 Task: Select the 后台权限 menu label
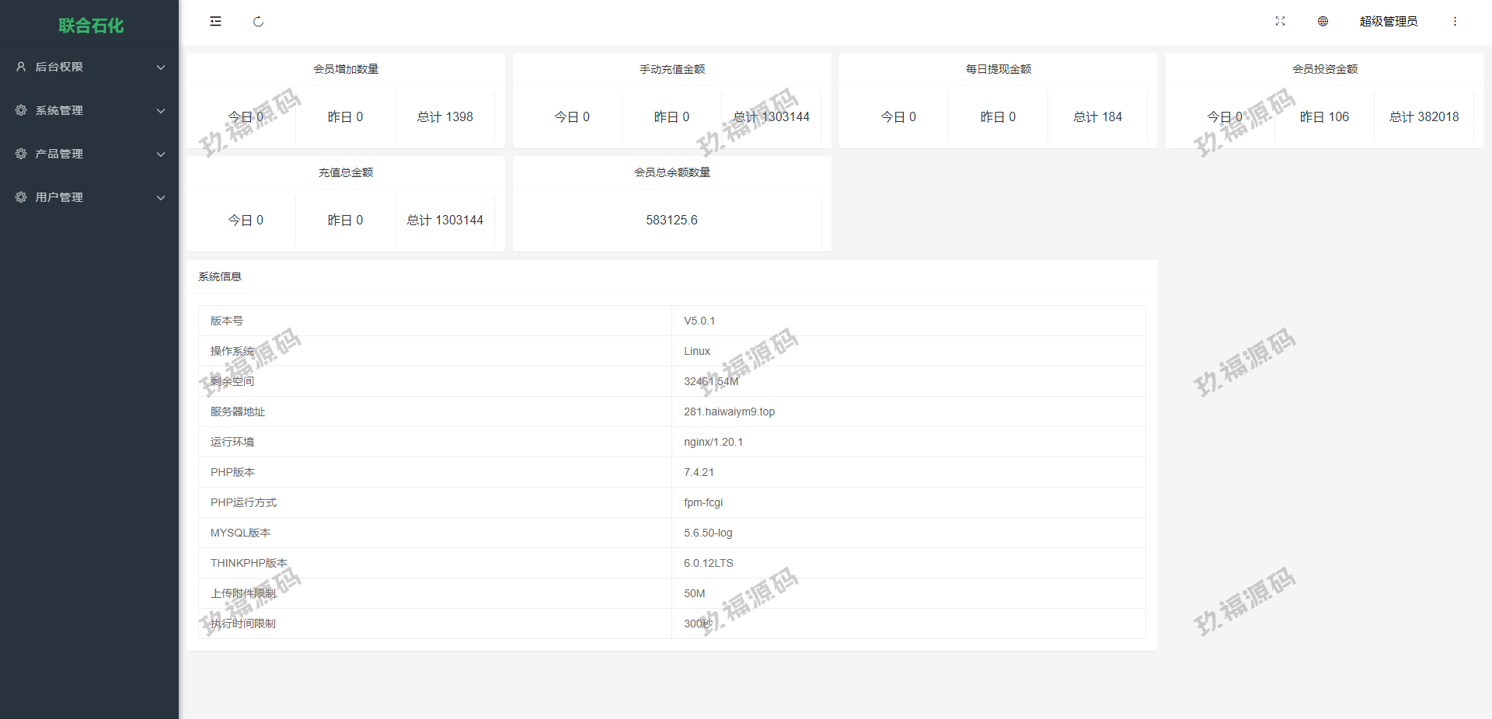[59, 67]
